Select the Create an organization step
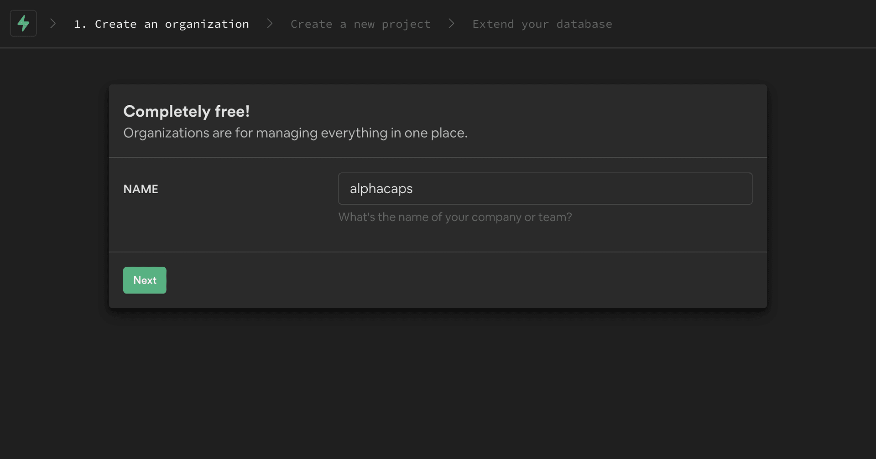The height and width of the screenshot is (459, 876). click(161, 24)
